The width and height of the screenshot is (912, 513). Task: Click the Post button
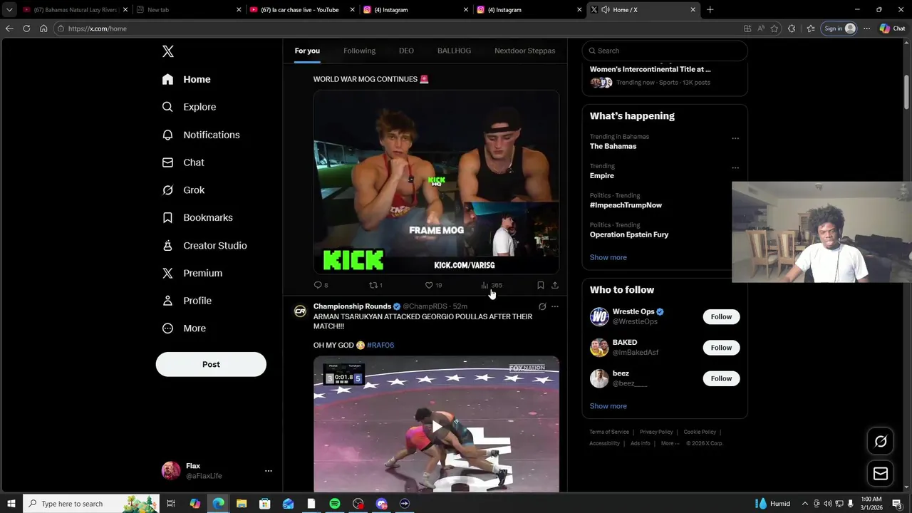[211, 364]
